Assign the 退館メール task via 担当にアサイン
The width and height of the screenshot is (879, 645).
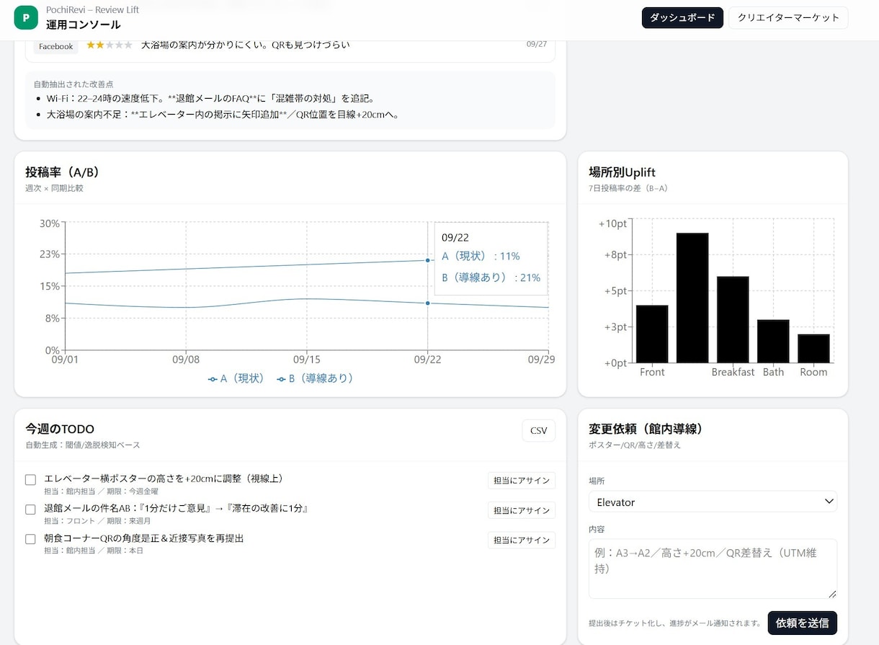click(x=522, y=510)
